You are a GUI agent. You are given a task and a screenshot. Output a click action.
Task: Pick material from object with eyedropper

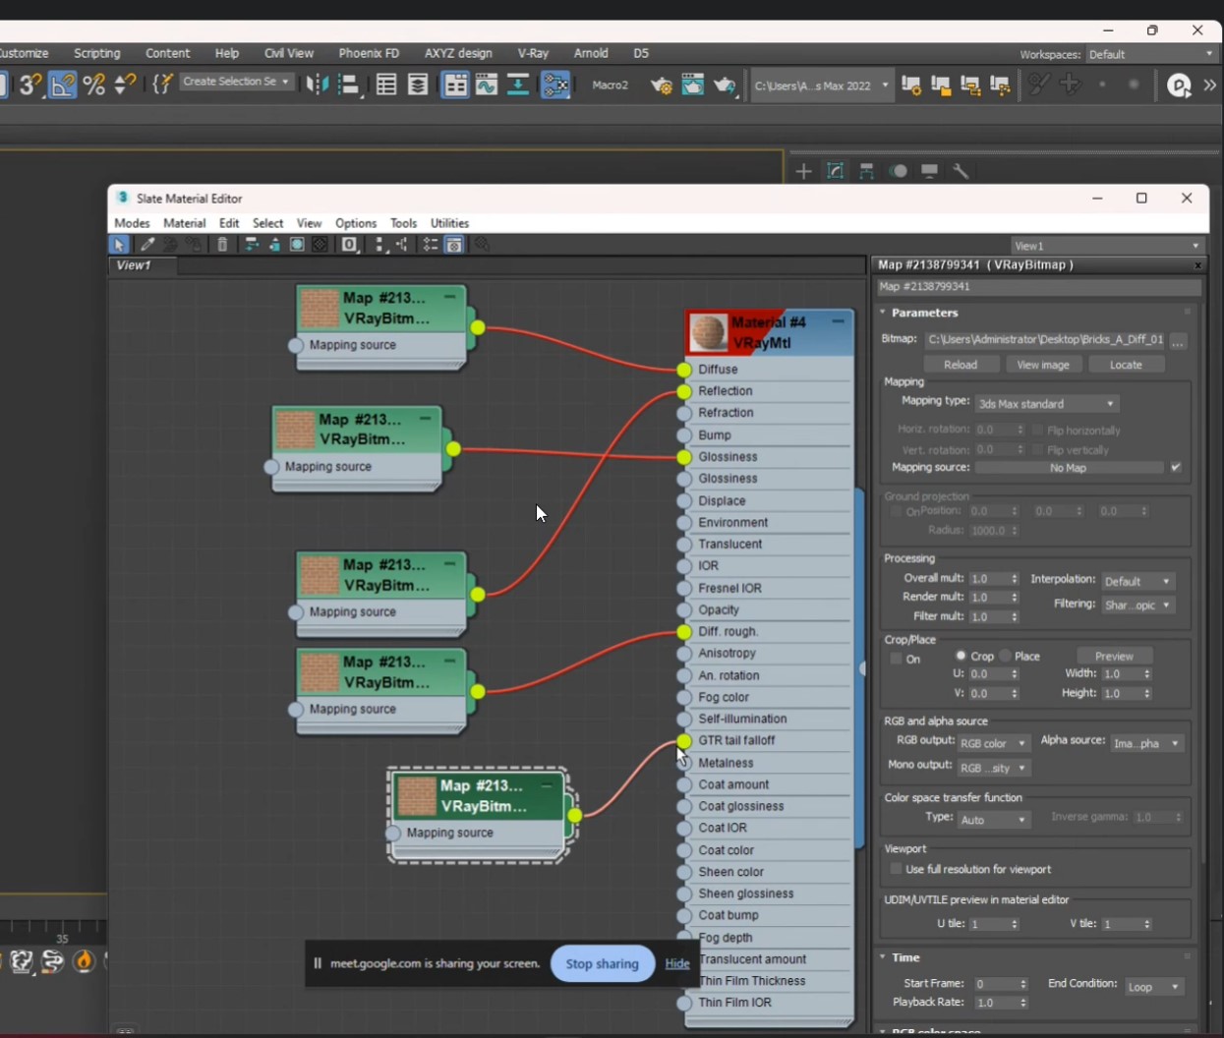click(147, 245)
